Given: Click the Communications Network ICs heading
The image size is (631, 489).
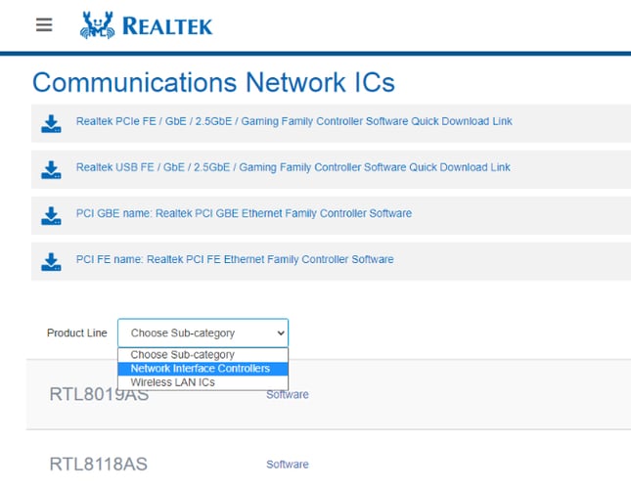Looking at the screenshot, I should coord(213,82).
